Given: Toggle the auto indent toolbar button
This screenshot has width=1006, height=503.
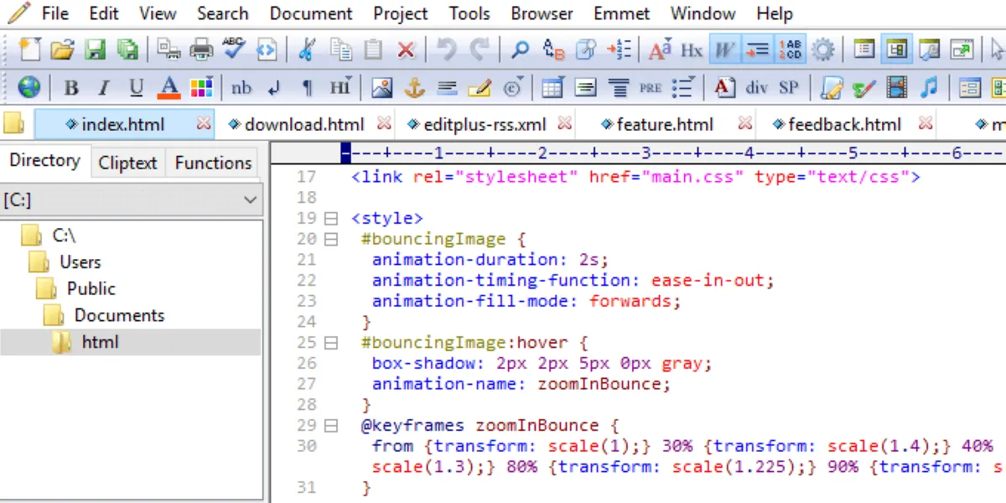Looking at the screenshot, I should [757, 50].
